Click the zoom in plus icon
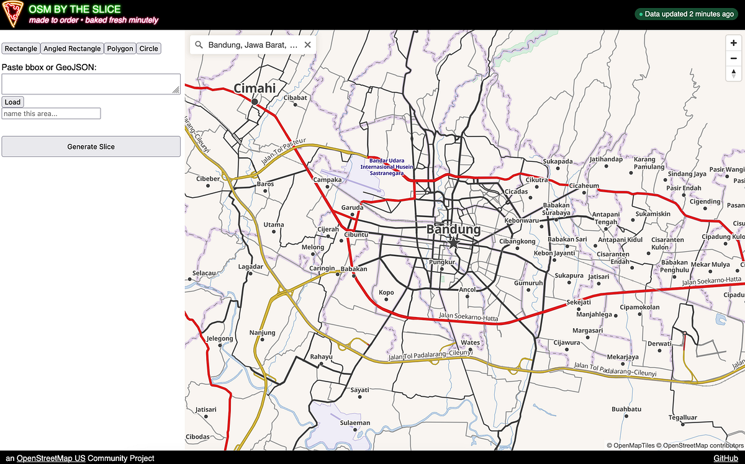745x464 pixels. pyautogui.click(x=733, y=43)
